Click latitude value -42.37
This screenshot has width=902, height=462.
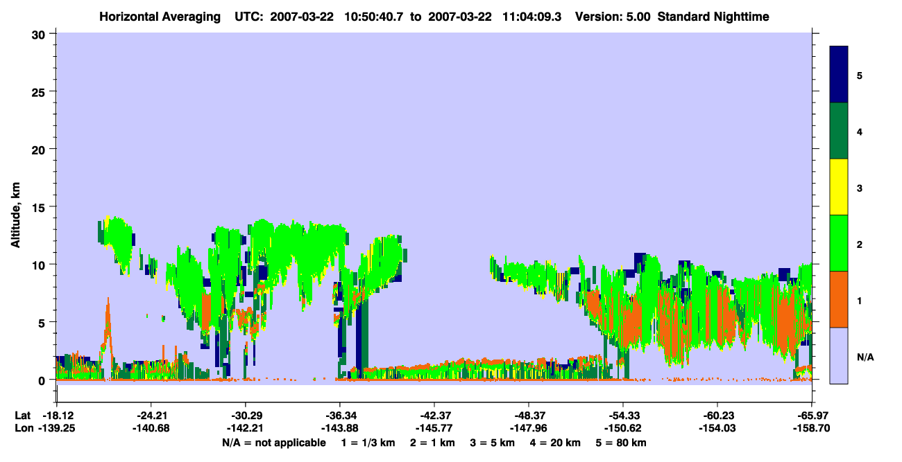[x=434, y=416]
